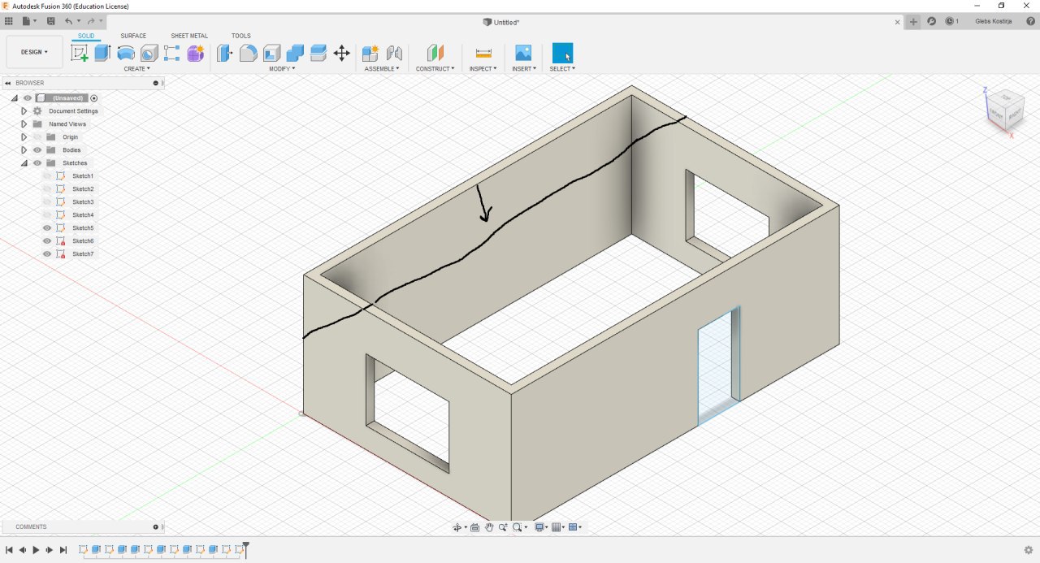Toggle visibility of the Unsaved root component

[x=27, y=97]
